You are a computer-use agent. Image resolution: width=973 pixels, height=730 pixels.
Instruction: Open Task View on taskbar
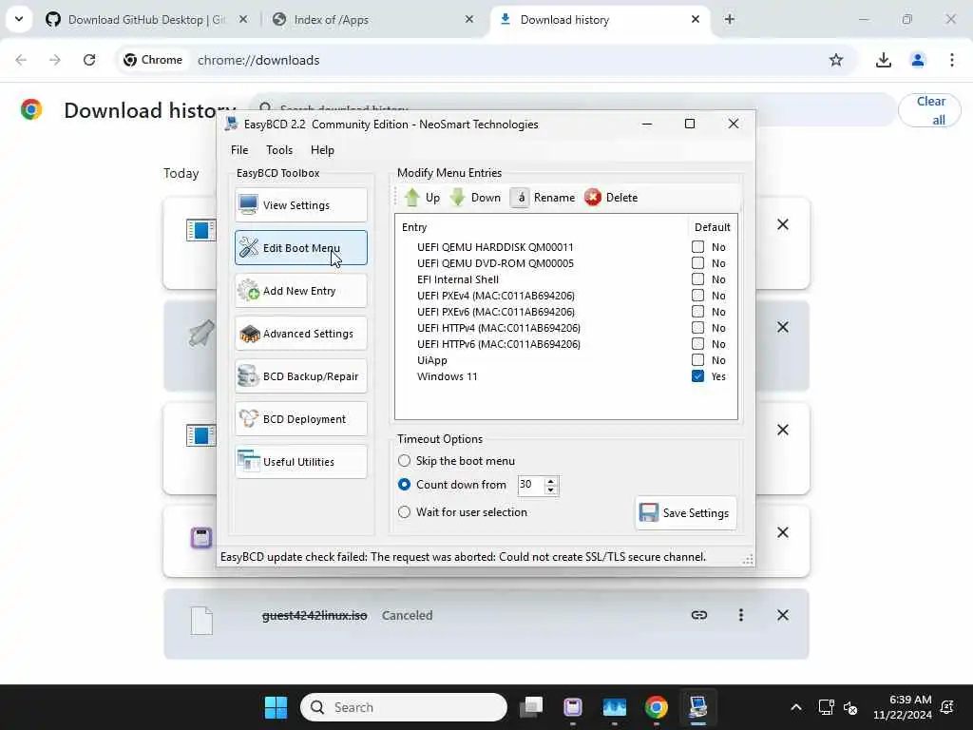[x=531, y=707]
